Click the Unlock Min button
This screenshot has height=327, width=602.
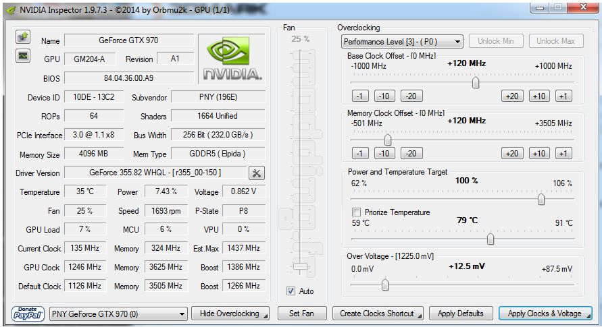[x=496, y=41]
